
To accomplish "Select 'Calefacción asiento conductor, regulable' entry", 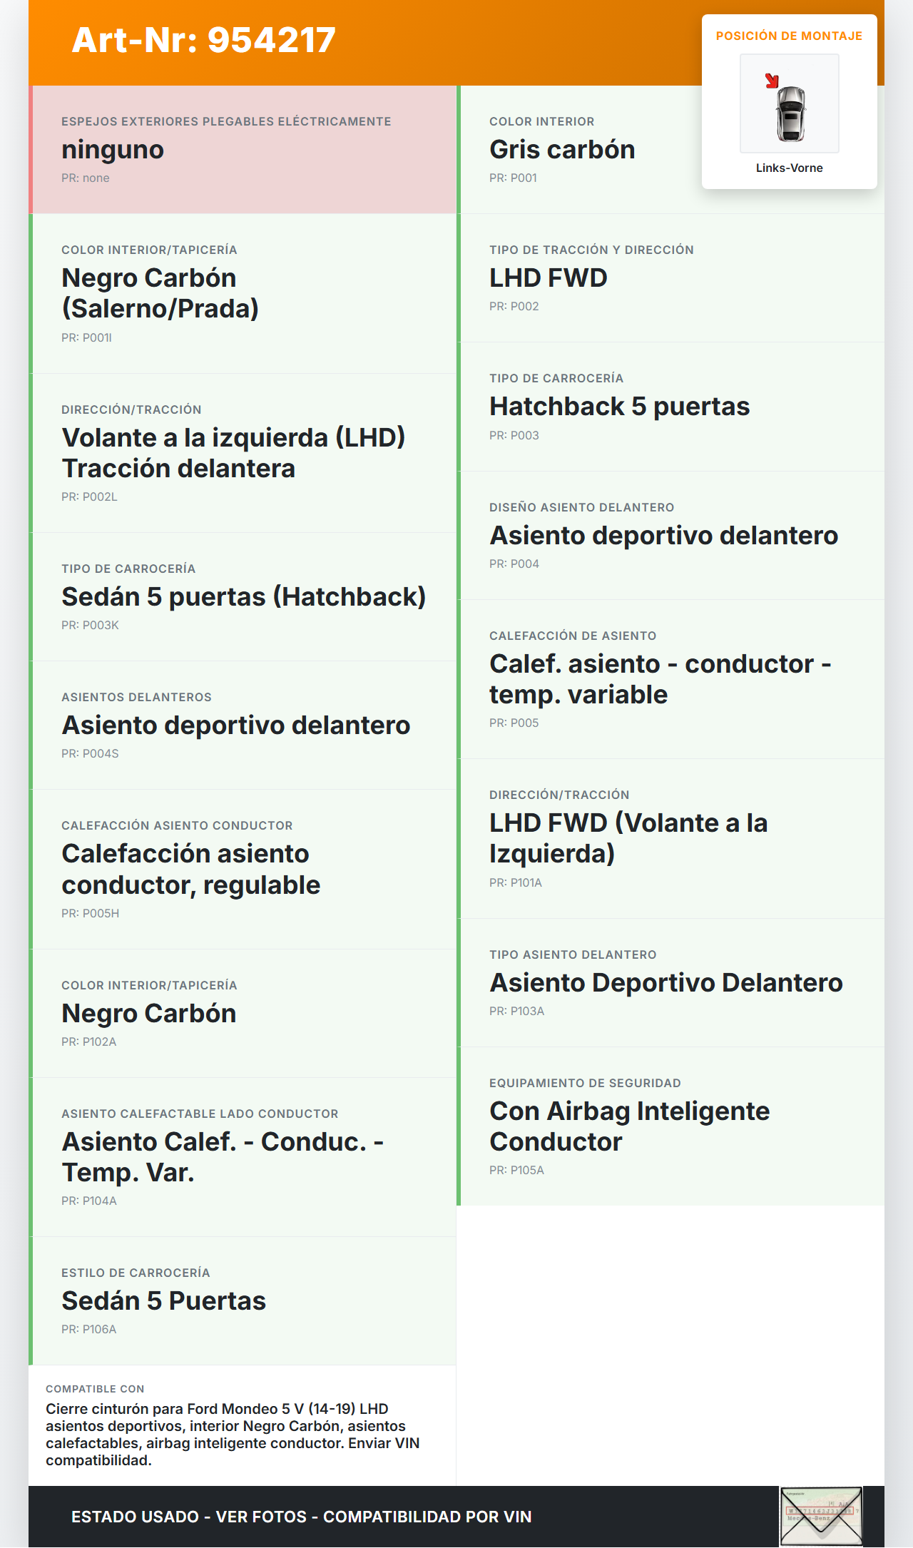I will coord(191,870).
